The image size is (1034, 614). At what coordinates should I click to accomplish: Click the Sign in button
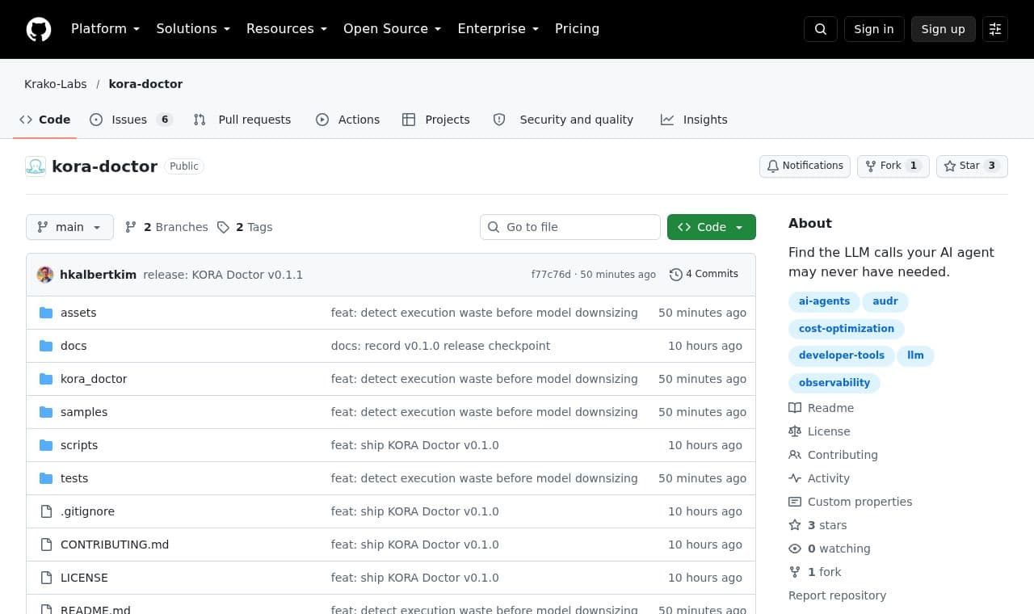click(874, 29)
